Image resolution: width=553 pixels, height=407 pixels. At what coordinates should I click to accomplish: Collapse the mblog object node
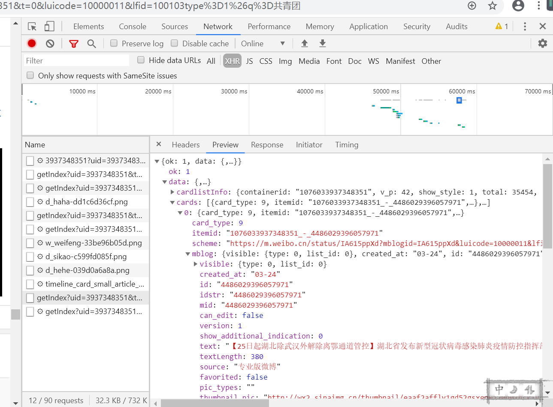click(188, 254)
